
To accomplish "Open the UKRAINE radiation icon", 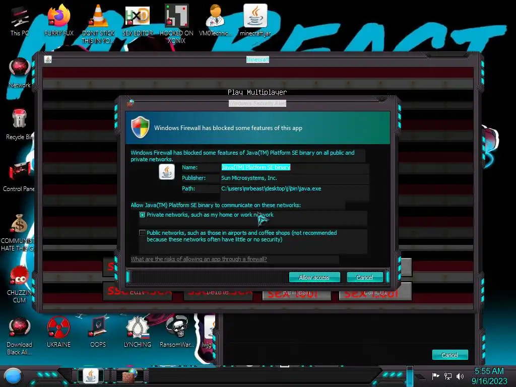I will click(58, 333).
